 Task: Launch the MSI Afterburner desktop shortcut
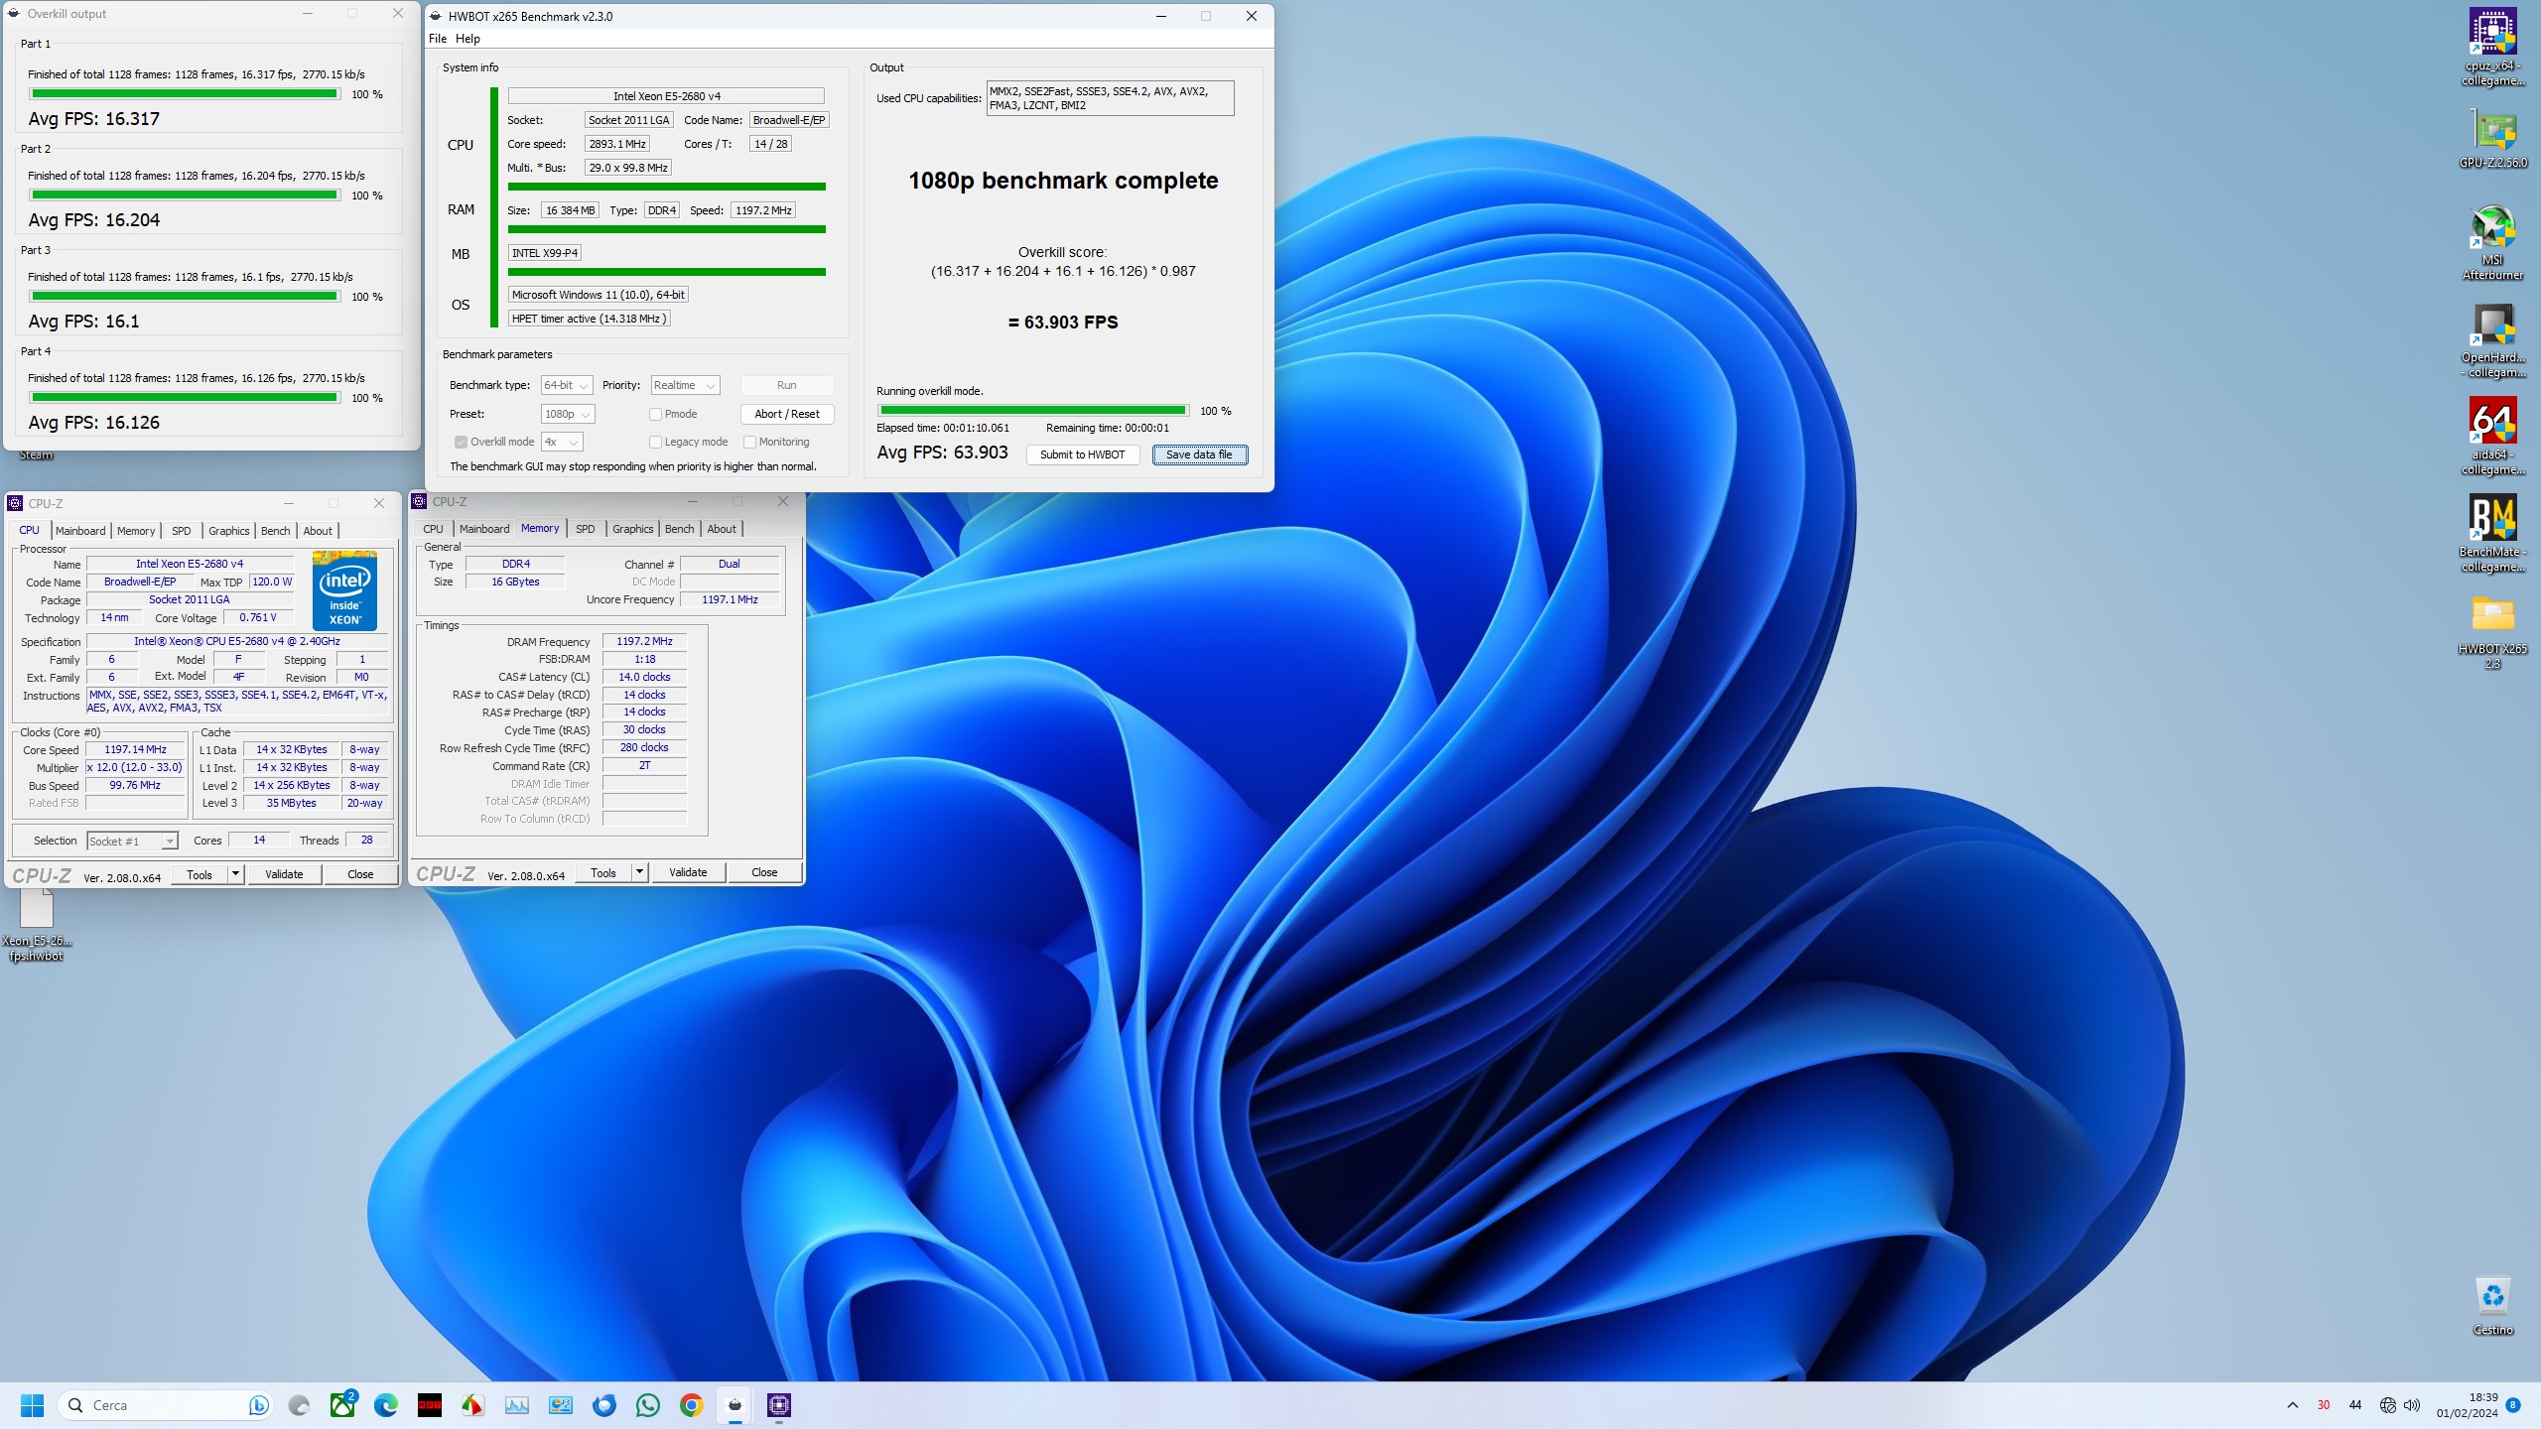(2492, 242)
